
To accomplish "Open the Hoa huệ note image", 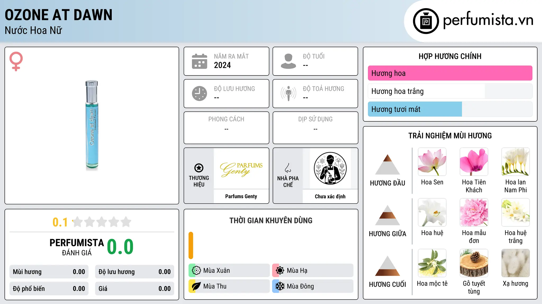I will (432, 212).
